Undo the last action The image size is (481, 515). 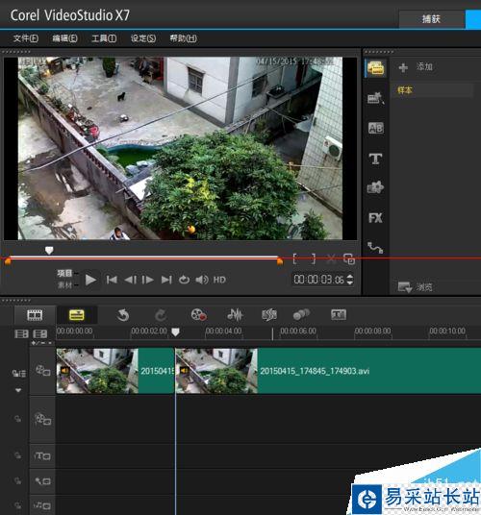122,315
